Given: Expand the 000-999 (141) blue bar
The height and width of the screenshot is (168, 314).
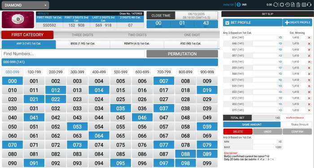Looking at the screenshot, I should [110, 62].
